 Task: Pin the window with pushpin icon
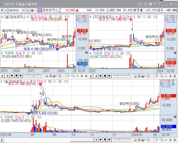click(150, 4)
